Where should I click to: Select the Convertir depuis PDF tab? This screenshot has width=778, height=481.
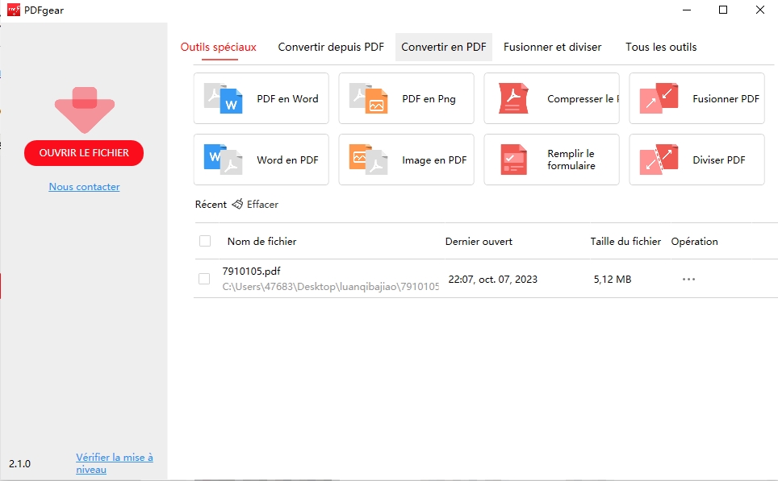(x=330, y=47)
